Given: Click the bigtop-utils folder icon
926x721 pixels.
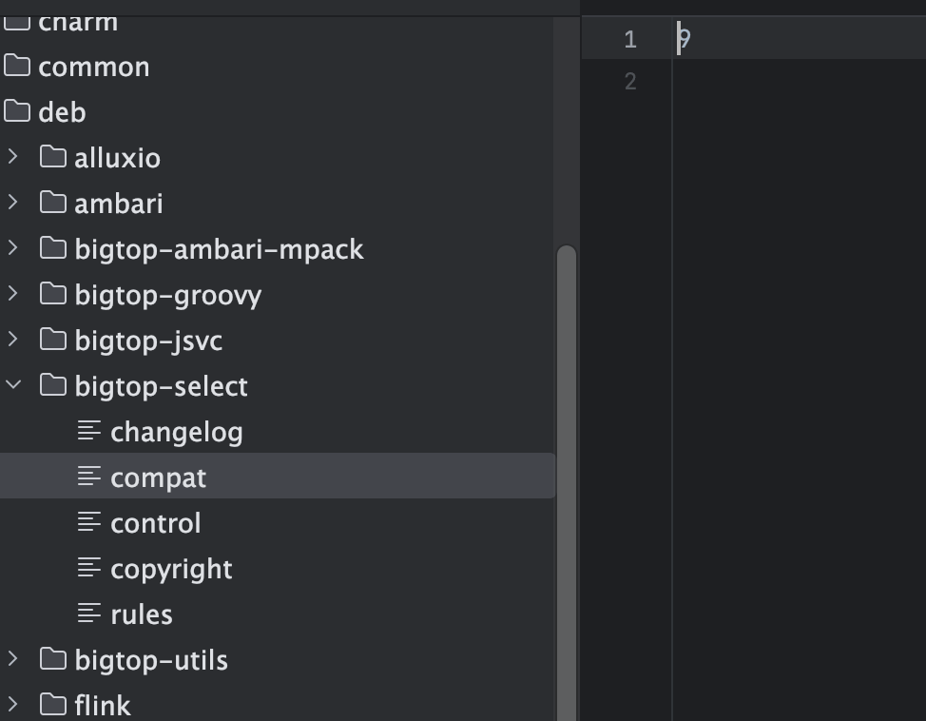Looking at the screenshot, I should pyautogui.click(x=53, y=659).
